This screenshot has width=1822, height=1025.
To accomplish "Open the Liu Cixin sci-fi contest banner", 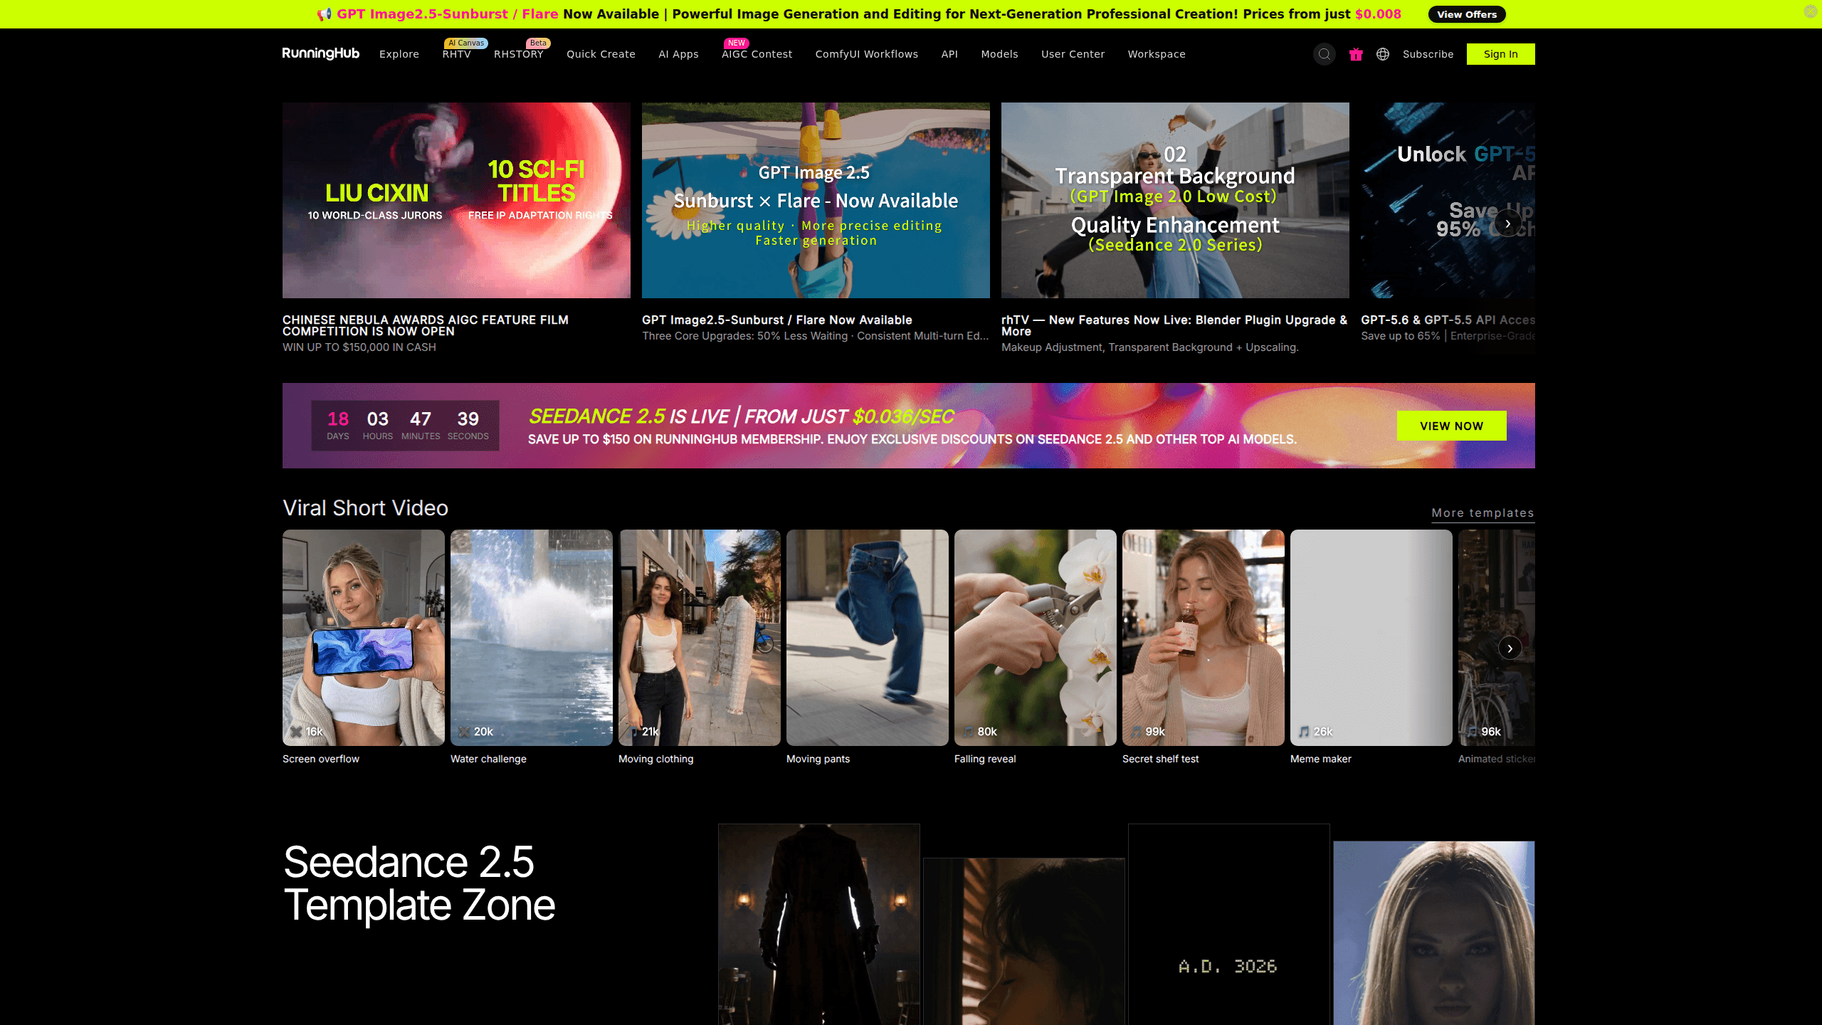I will pyautogui.click(x=456, y=200).
